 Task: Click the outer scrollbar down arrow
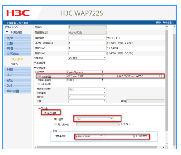point(174,147)
